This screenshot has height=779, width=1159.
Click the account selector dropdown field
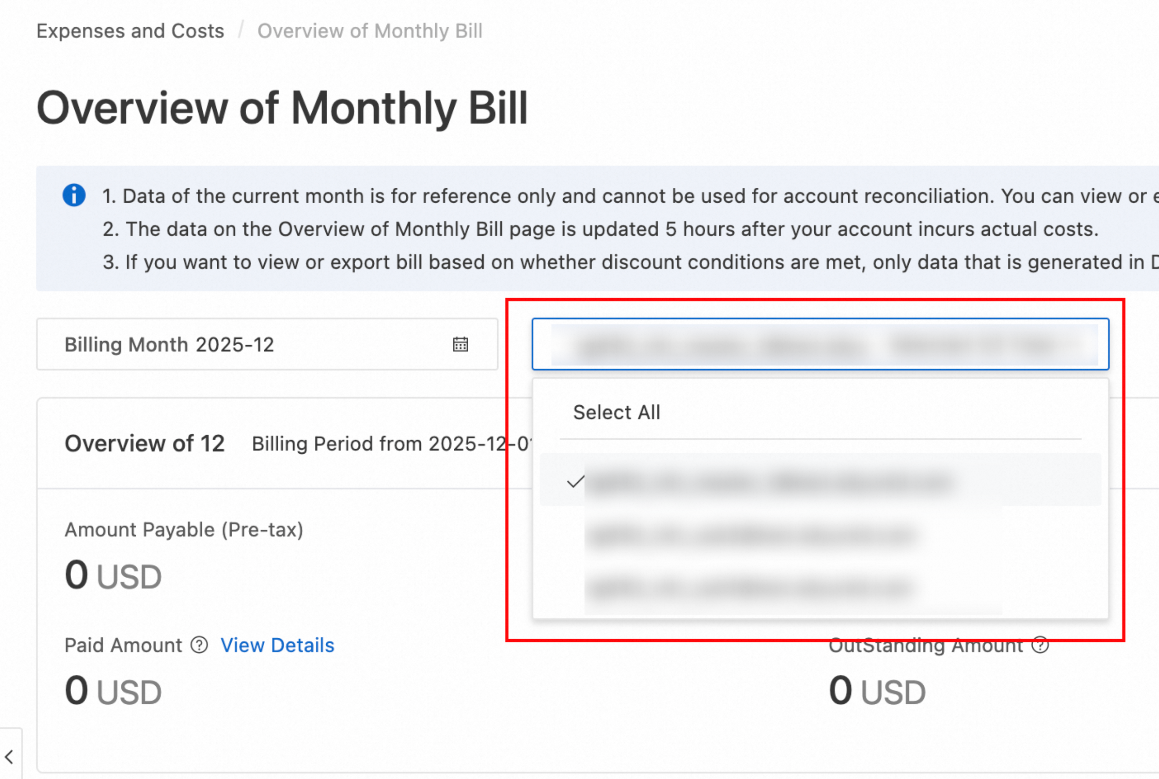coord(820,344)
